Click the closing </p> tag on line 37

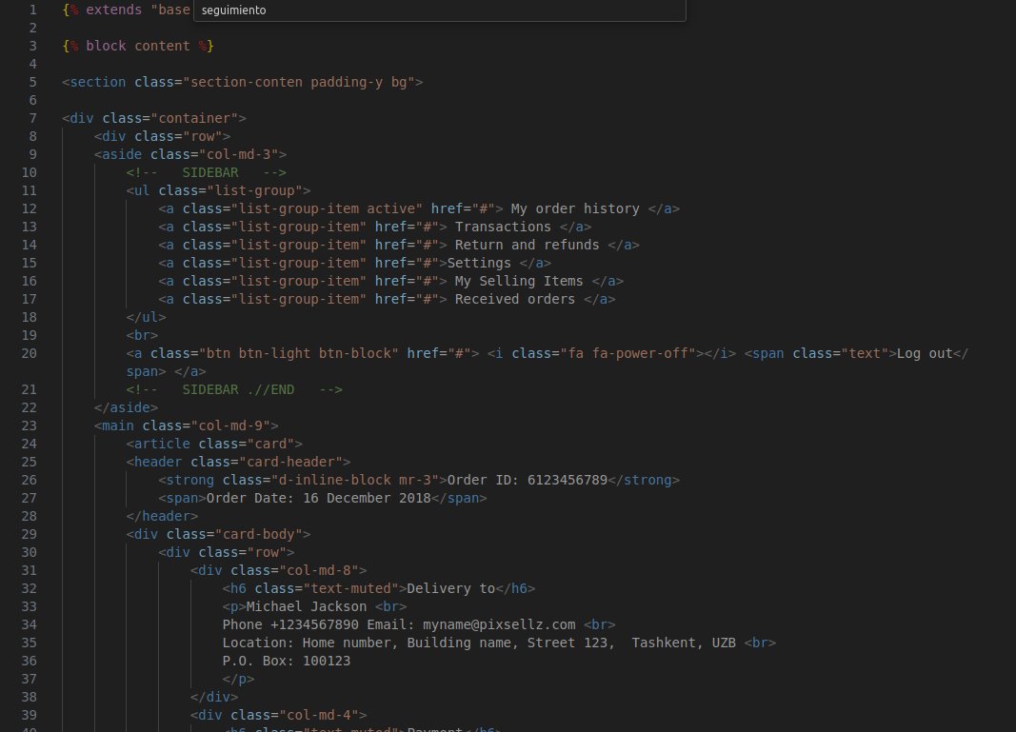pos(238,680)
